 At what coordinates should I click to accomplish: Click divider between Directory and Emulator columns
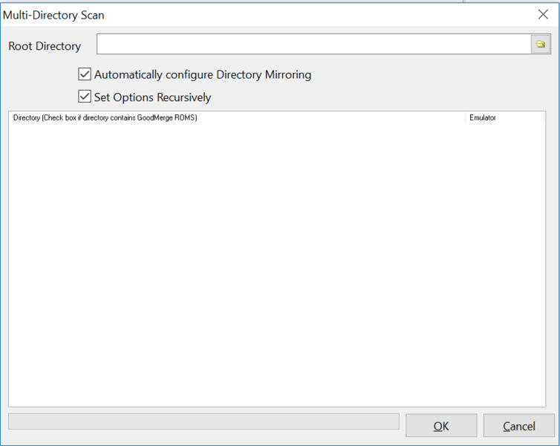click(x=466, y=117)
